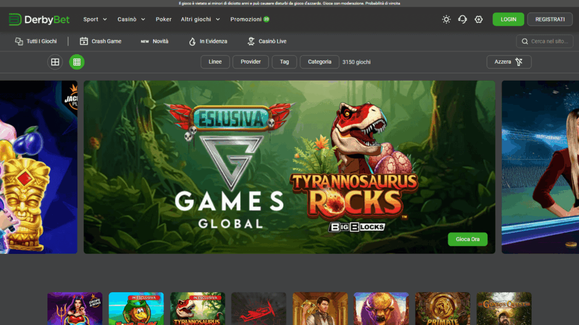Open the Tyrannosaurus game thumbnail

tap(197, 309)
